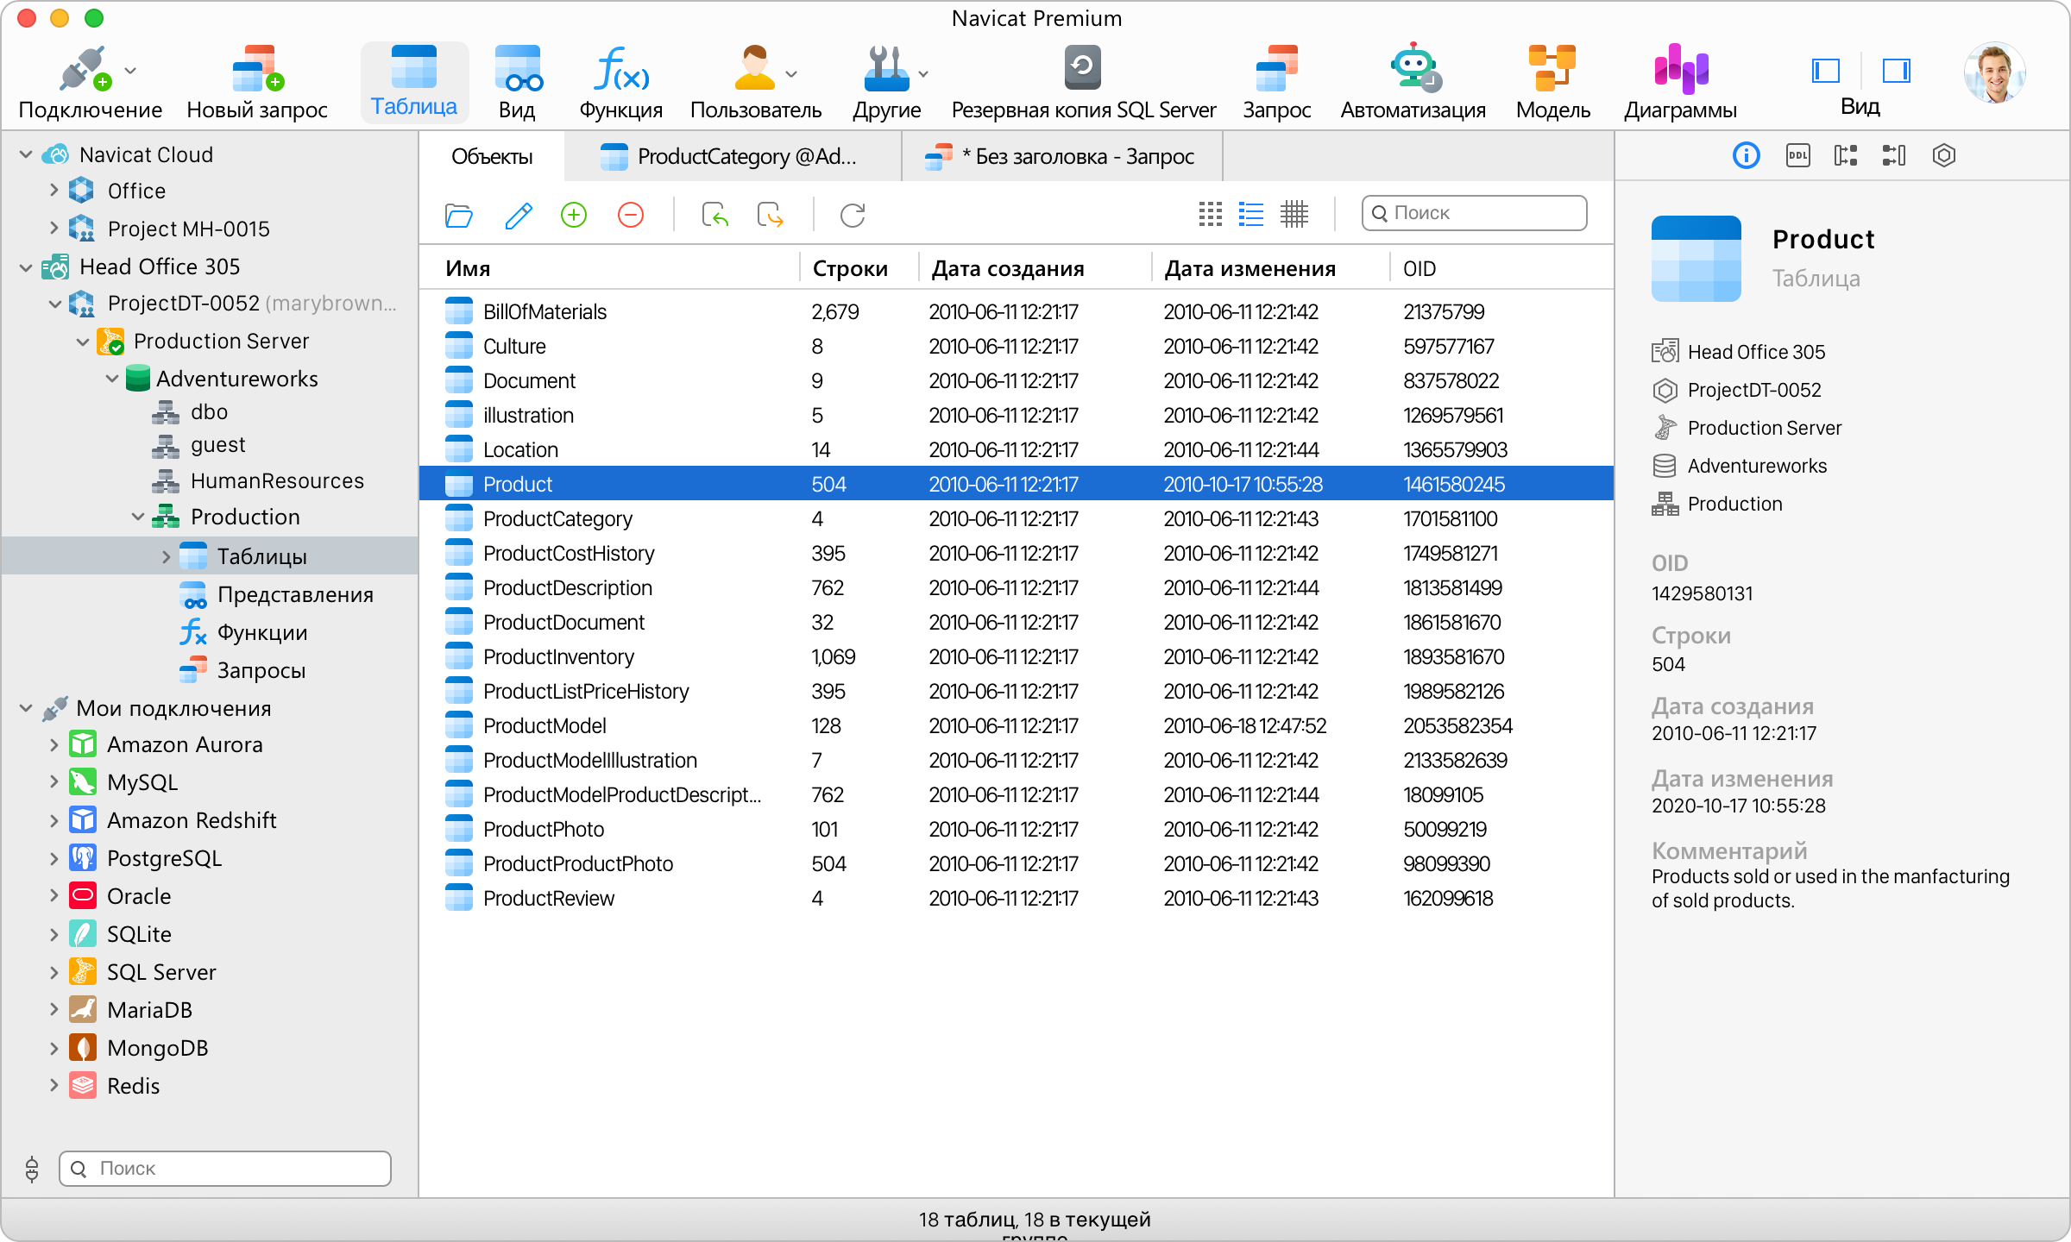Click the design table pencil icon

(519, 215)
